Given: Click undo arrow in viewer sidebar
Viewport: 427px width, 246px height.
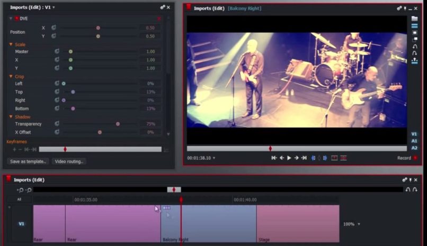Looking at the screenshot, I should pyautogui.click(x=414, y=47).
